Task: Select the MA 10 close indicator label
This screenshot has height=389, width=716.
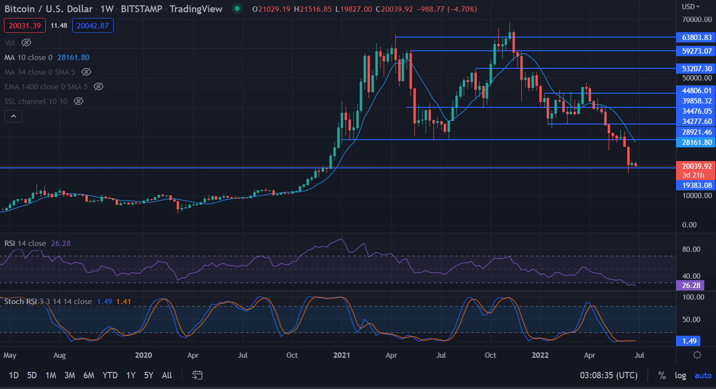Action: click(x=28, y=57)
